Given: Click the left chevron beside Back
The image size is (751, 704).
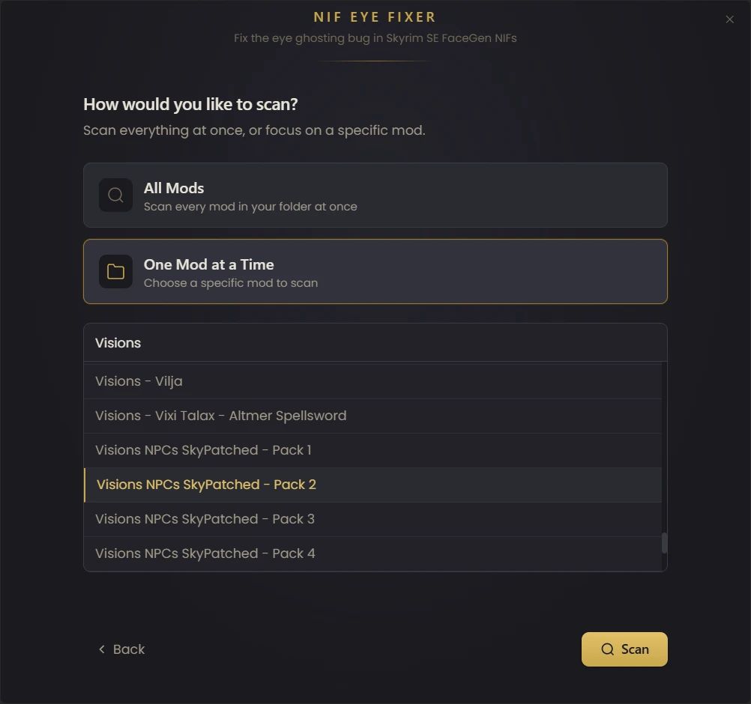Looking at the screenshot, I should [x=102, y=649].
